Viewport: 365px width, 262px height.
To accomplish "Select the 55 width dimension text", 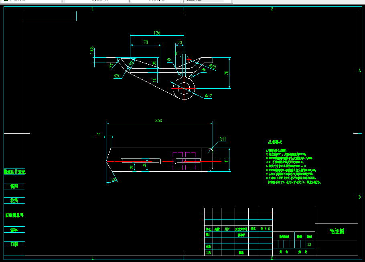I will point(226,160).
